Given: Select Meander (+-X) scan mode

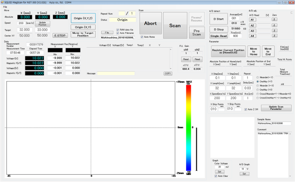Looking at the screenshot, I should click(x=258, y=86).
